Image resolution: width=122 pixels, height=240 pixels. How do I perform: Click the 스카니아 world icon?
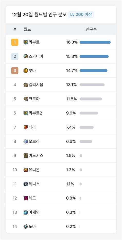click(26, 56)
